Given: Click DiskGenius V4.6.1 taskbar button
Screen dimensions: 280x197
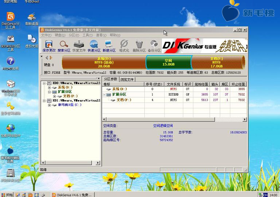Looking at the screenshot, I should point(73,195).
